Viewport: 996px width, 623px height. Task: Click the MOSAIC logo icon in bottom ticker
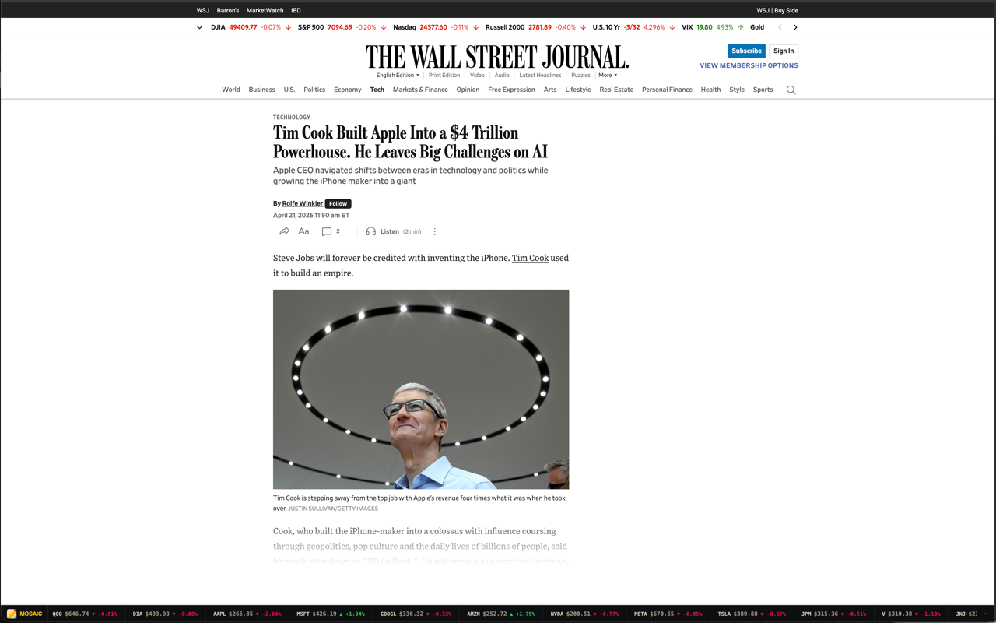click(12, 614)
